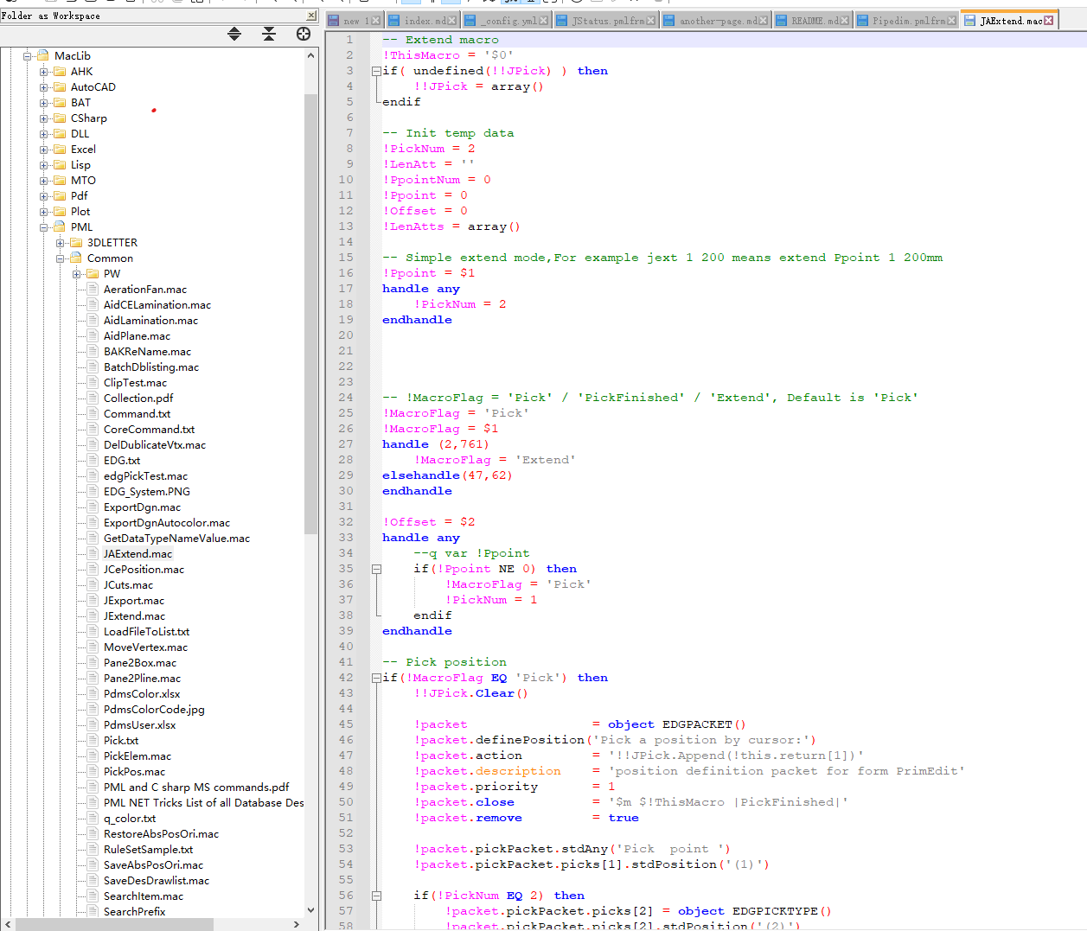Screen dimensions: 1087x931
Task: Collapse code fold at line 42
Action: pos(376,678)
